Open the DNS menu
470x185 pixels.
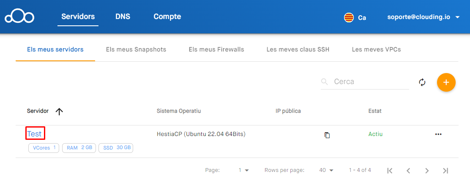[x=123, y=17]
